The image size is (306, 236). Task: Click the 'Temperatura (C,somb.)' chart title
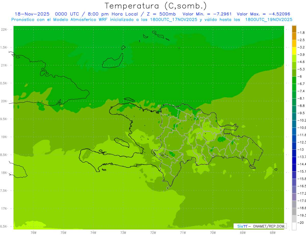pos(156,6)
